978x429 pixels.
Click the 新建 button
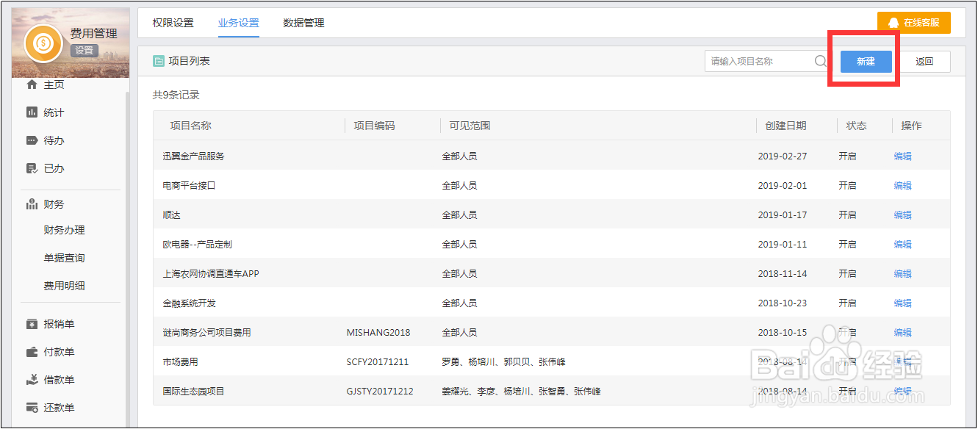(866, 62)
